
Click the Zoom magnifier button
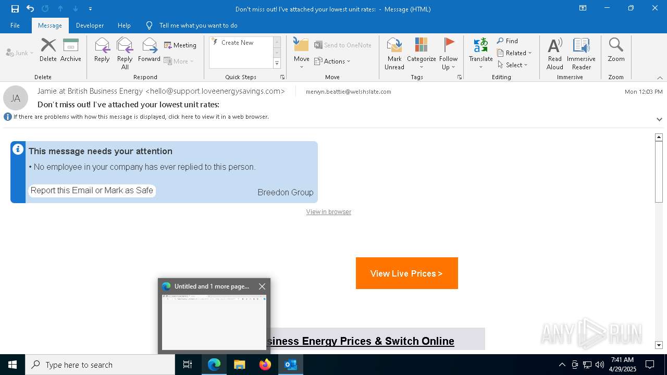pyautogui.click(x=616, y=50)
